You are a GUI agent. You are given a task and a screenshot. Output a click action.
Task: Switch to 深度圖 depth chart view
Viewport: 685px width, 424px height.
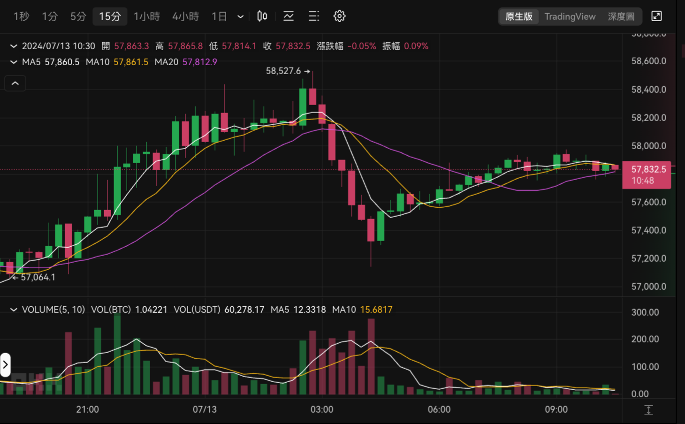click(x=621, y=16)
